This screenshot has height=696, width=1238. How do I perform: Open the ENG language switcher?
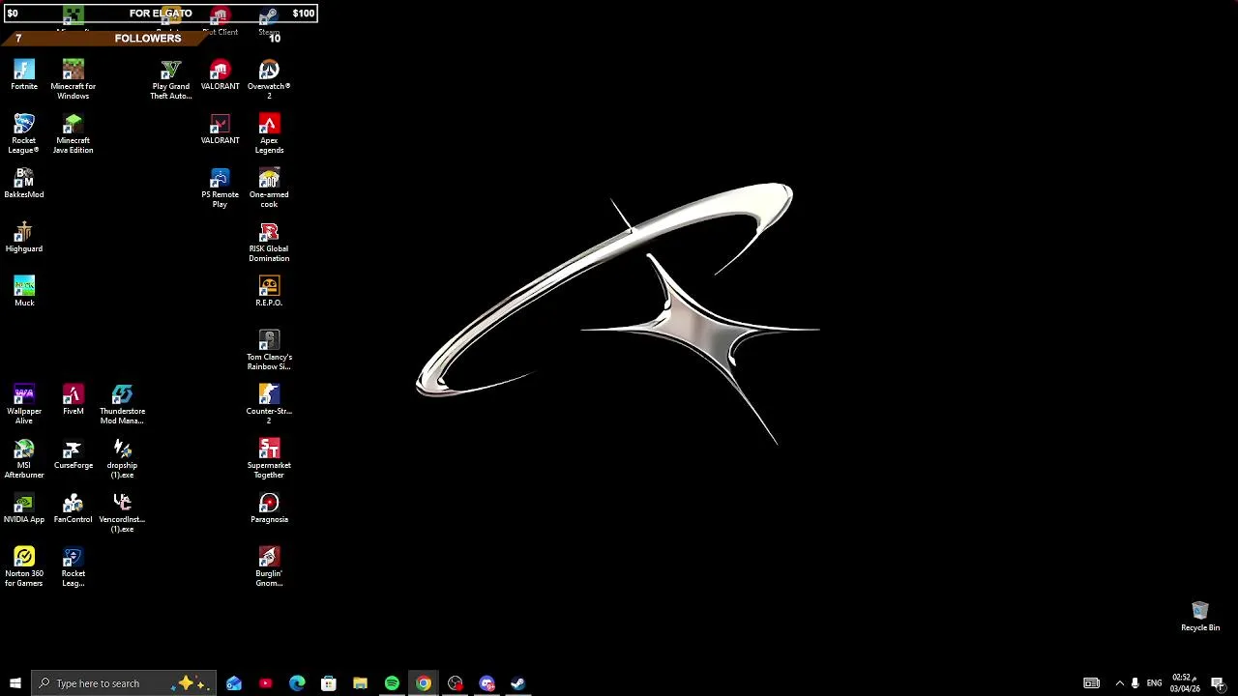tap(1154, 683)
